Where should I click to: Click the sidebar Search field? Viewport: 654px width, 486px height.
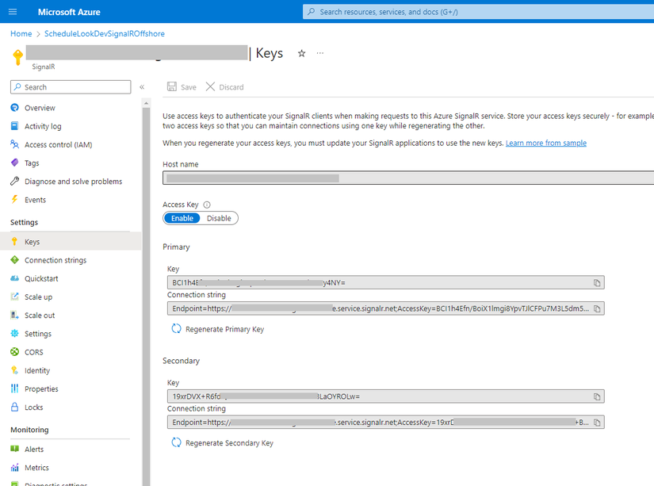point(71,87)
